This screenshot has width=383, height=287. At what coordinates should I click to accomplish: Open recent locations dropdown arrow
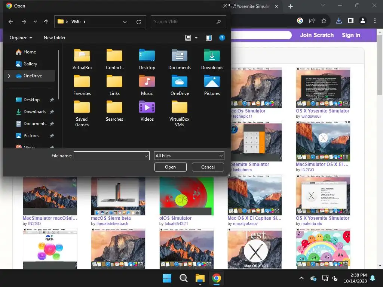click(35, 22)
